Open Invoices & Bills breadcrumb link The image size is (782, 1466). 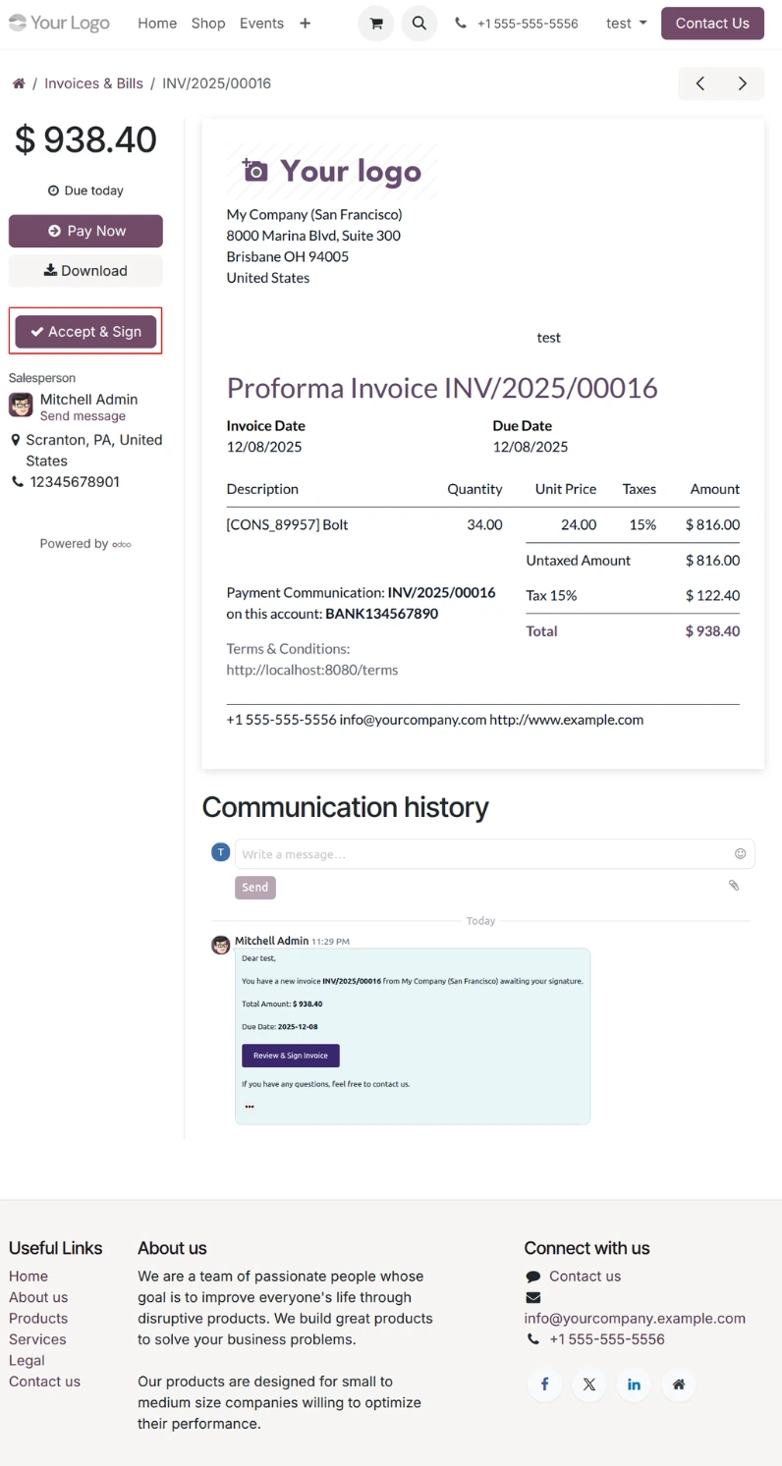click(93, 83)
